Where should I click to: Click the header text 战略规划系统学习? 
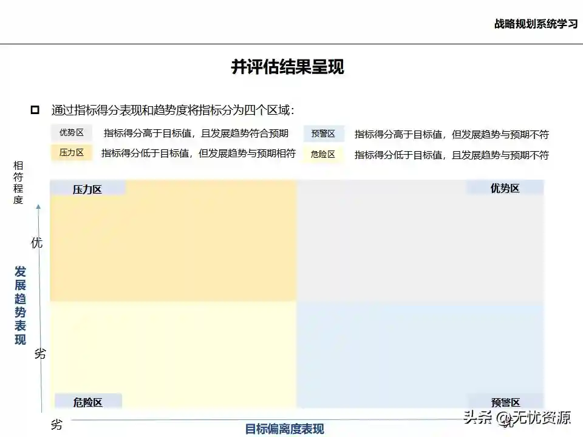(535, 24)
